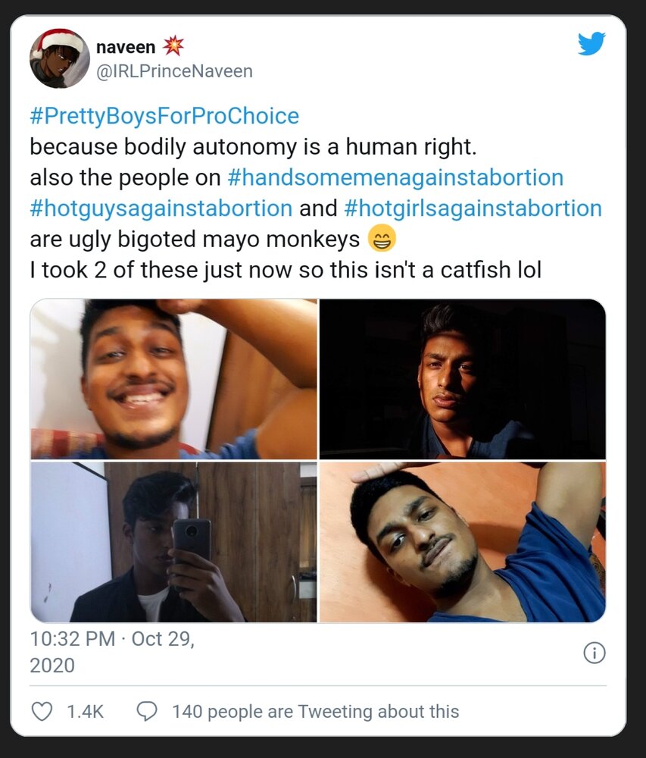This screenshot has height=758, width=646.
Task: Open the info circle icon
Action: tap(595, 653)
